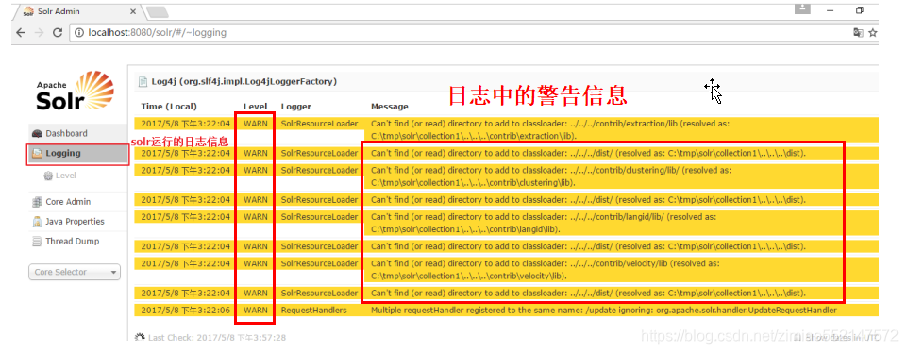Bookmark this page with the star icon
The height and width of the screenshot is (353, 907).
(x=873, y=33)
